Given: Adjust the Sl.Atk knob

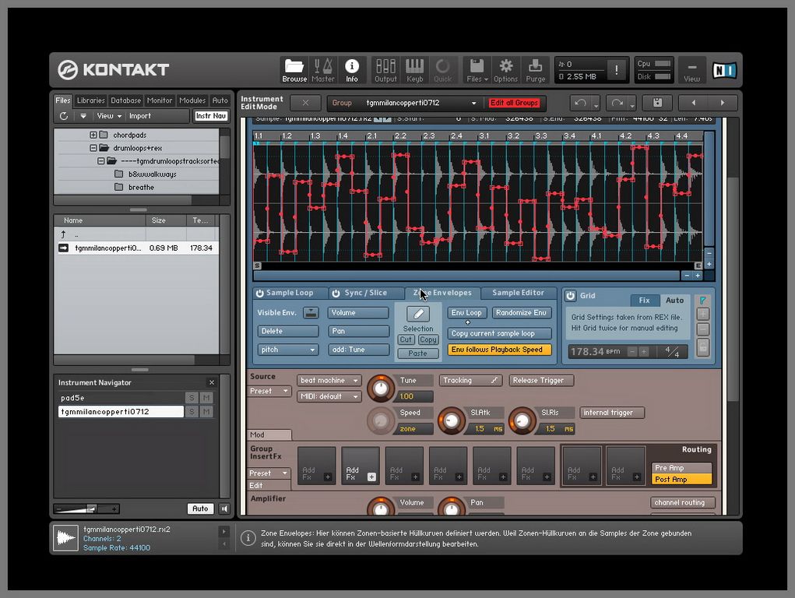Looking at the screenshot, I should 452,420.
